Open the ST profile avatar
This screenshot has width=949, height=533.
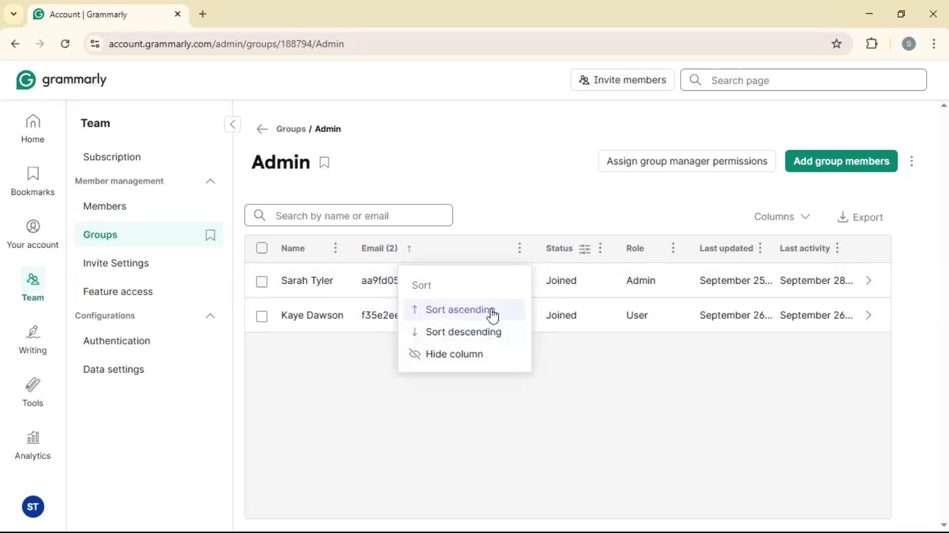[33, 507]
